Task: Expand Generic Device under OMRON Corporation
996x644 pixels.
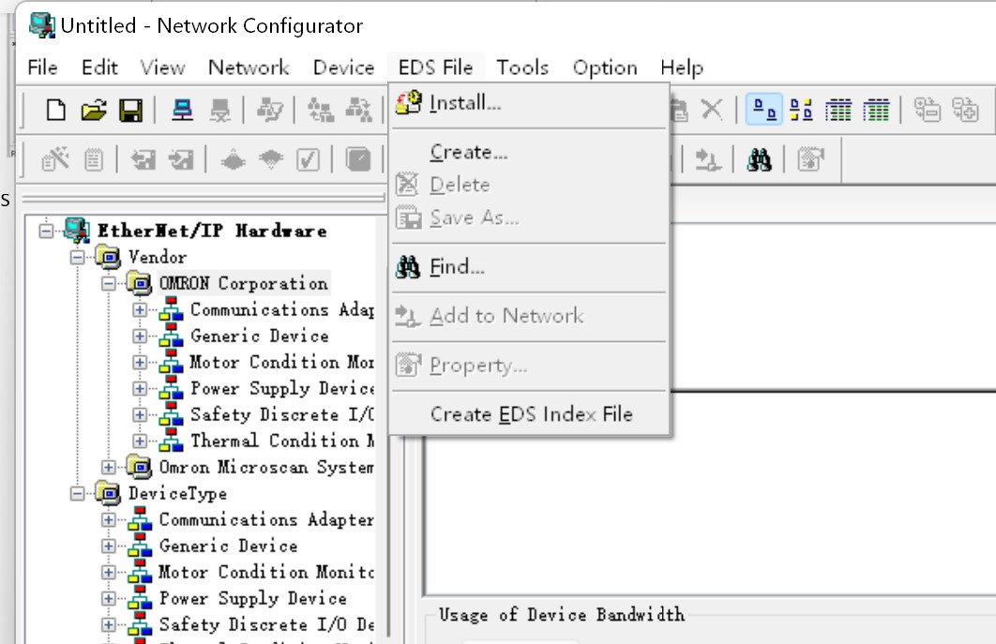Action: coord(140,336)
